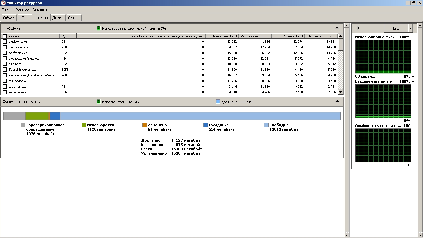
Task: Open the dropdown arrow beside "Вид" button
Action: coord(410,28)
